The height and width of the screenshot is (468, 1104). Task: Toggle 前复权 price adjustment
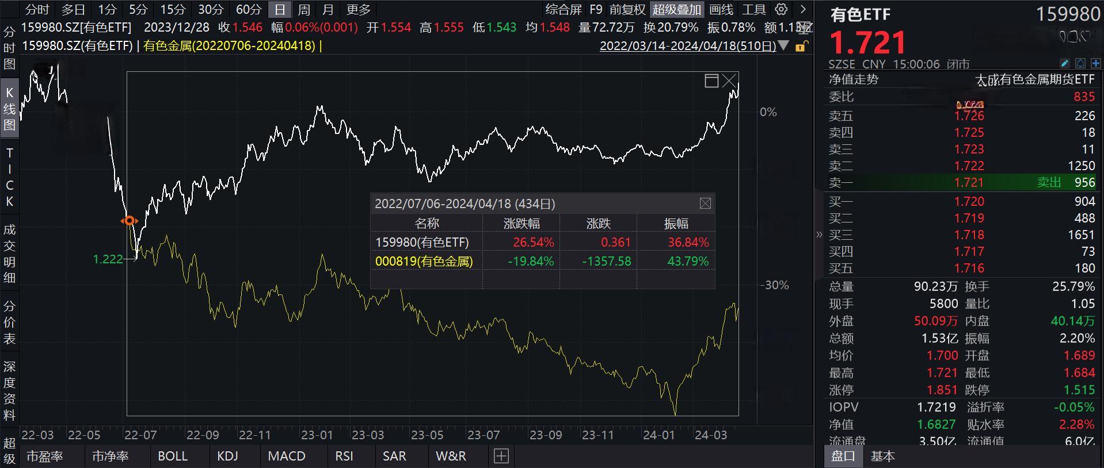coord(627,10)
